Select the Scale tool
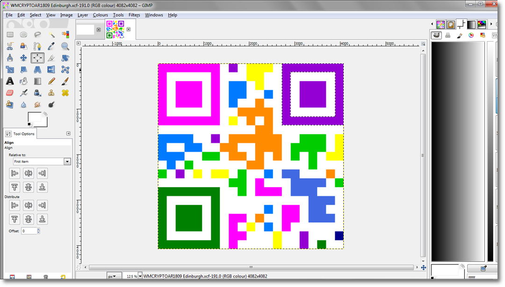505x287 pixels. (10, 70)
